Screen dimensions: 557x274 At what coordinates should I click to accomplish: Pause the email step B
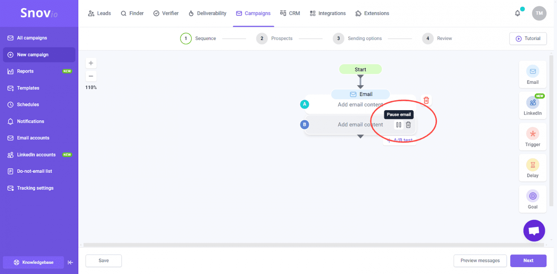[398, 124]
